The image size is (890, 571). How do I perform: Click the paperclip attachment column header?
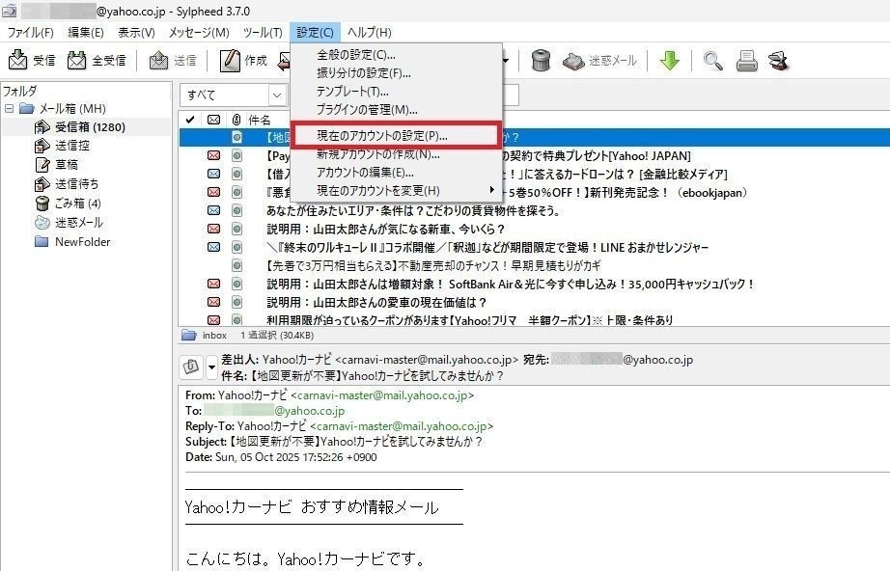(236, 120)
